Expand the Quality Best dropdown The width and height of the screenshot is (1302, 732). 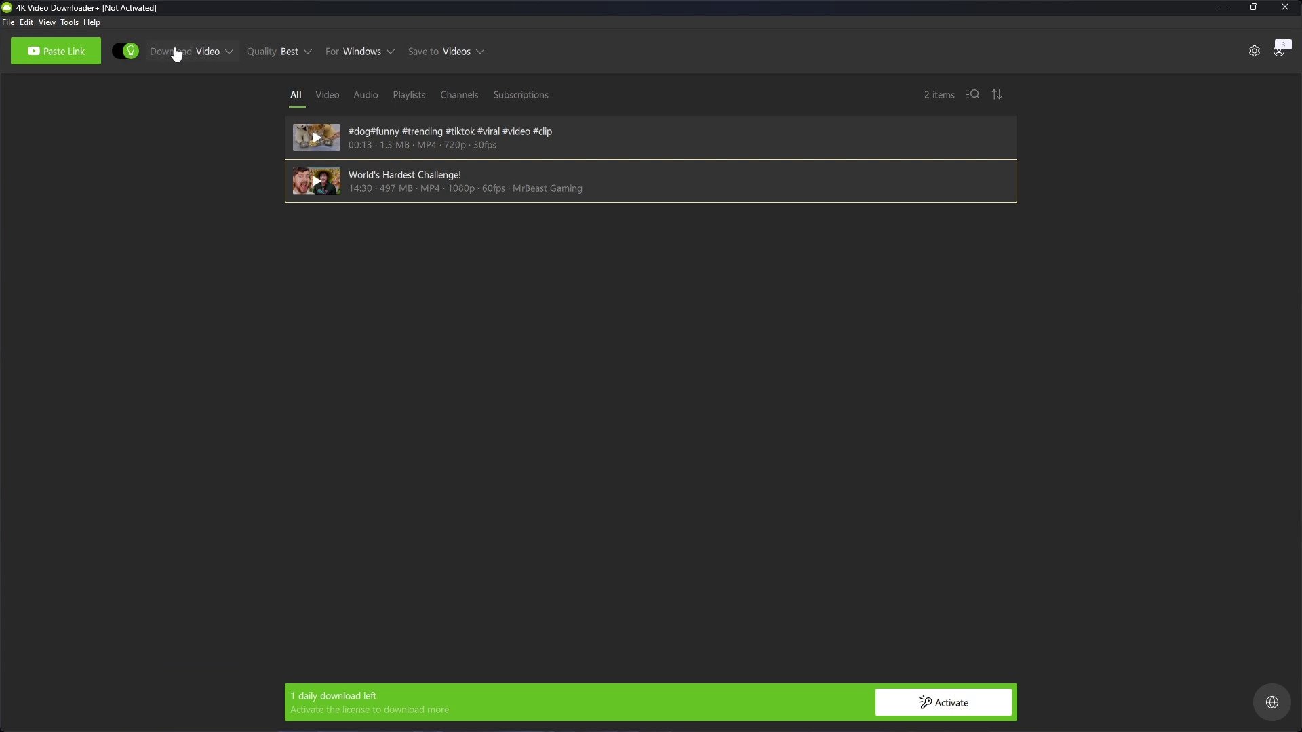[279, 52]
